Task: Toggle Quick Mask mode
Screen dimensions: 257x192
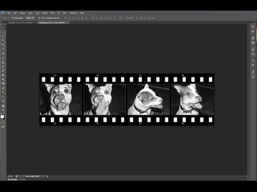Action: point(3,123)
